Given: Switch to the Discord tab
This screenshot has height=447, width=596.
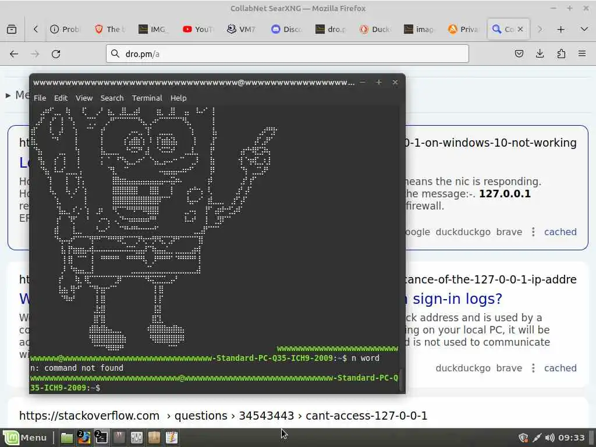Looking at the screenshot, I should pyautogui.click(x=287, y=29).
